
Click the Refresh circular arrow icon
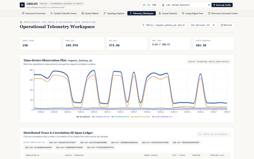tap(222, 25)
